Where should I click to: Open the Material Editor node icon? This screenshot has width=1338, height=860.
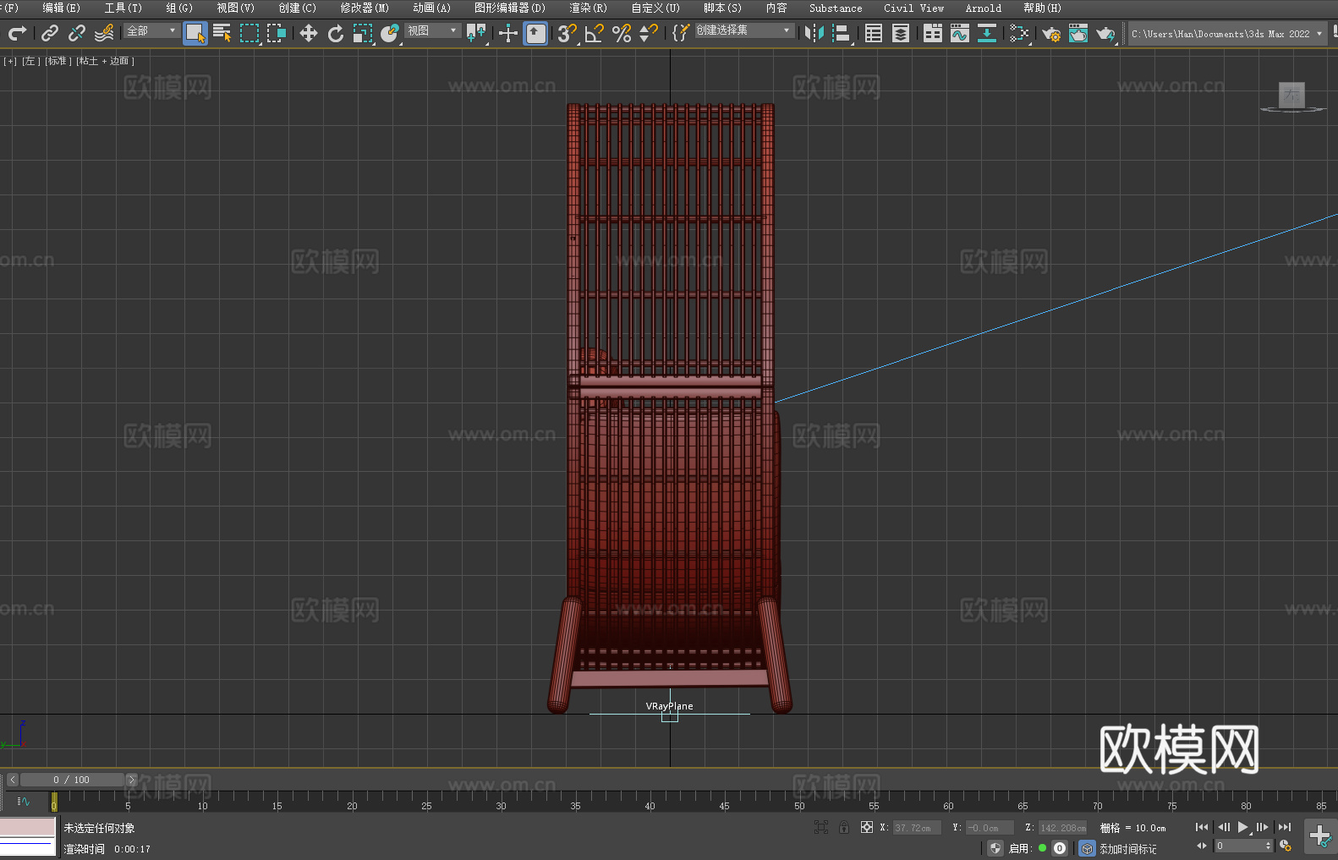(x=1019, y=33)
